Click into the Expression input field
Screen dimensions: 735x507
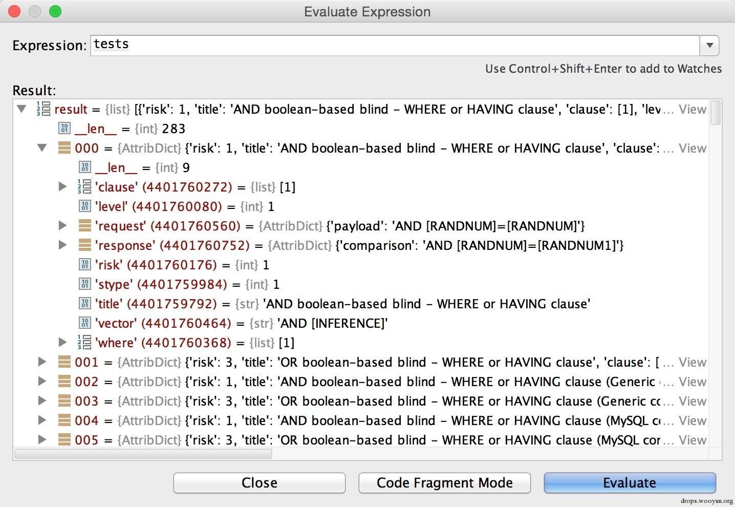[394, 45]
